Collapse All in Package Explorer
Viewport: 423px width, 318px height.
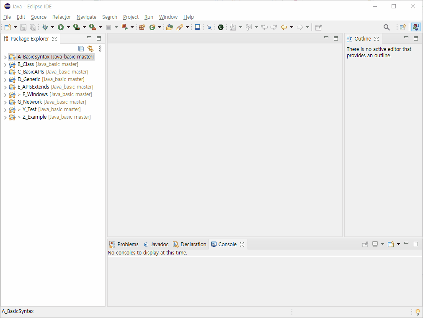click(81, 48)
